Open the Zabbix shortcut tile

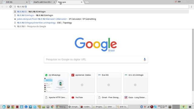[x=82, y=83]
